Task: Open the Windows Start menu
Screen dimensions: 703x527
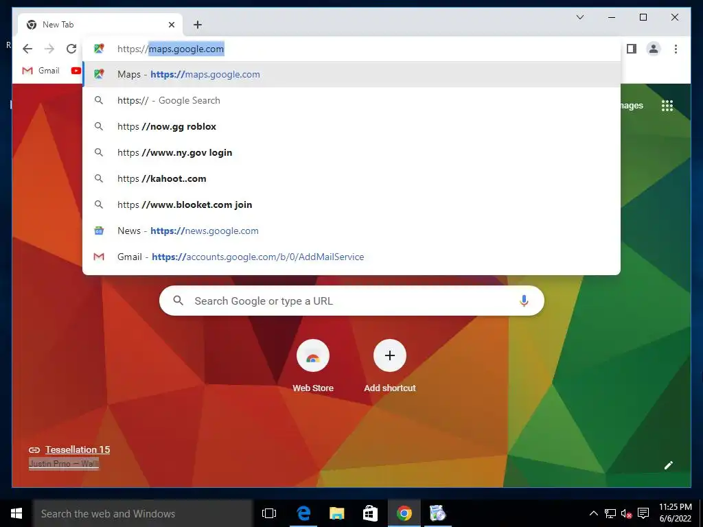Action: (16, 513)
